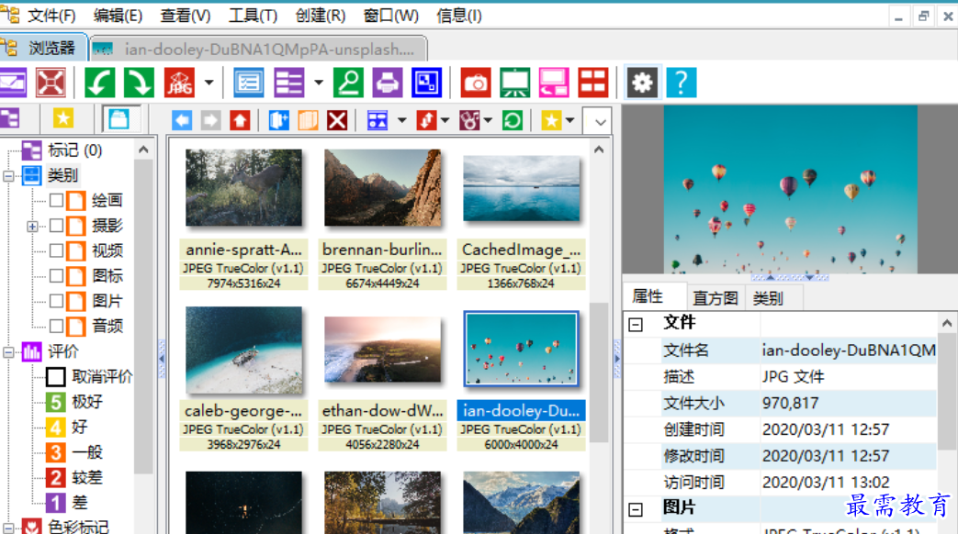Select the CachedImage lake thumbnail
958x534 pixels.
(x=521, y=189)
